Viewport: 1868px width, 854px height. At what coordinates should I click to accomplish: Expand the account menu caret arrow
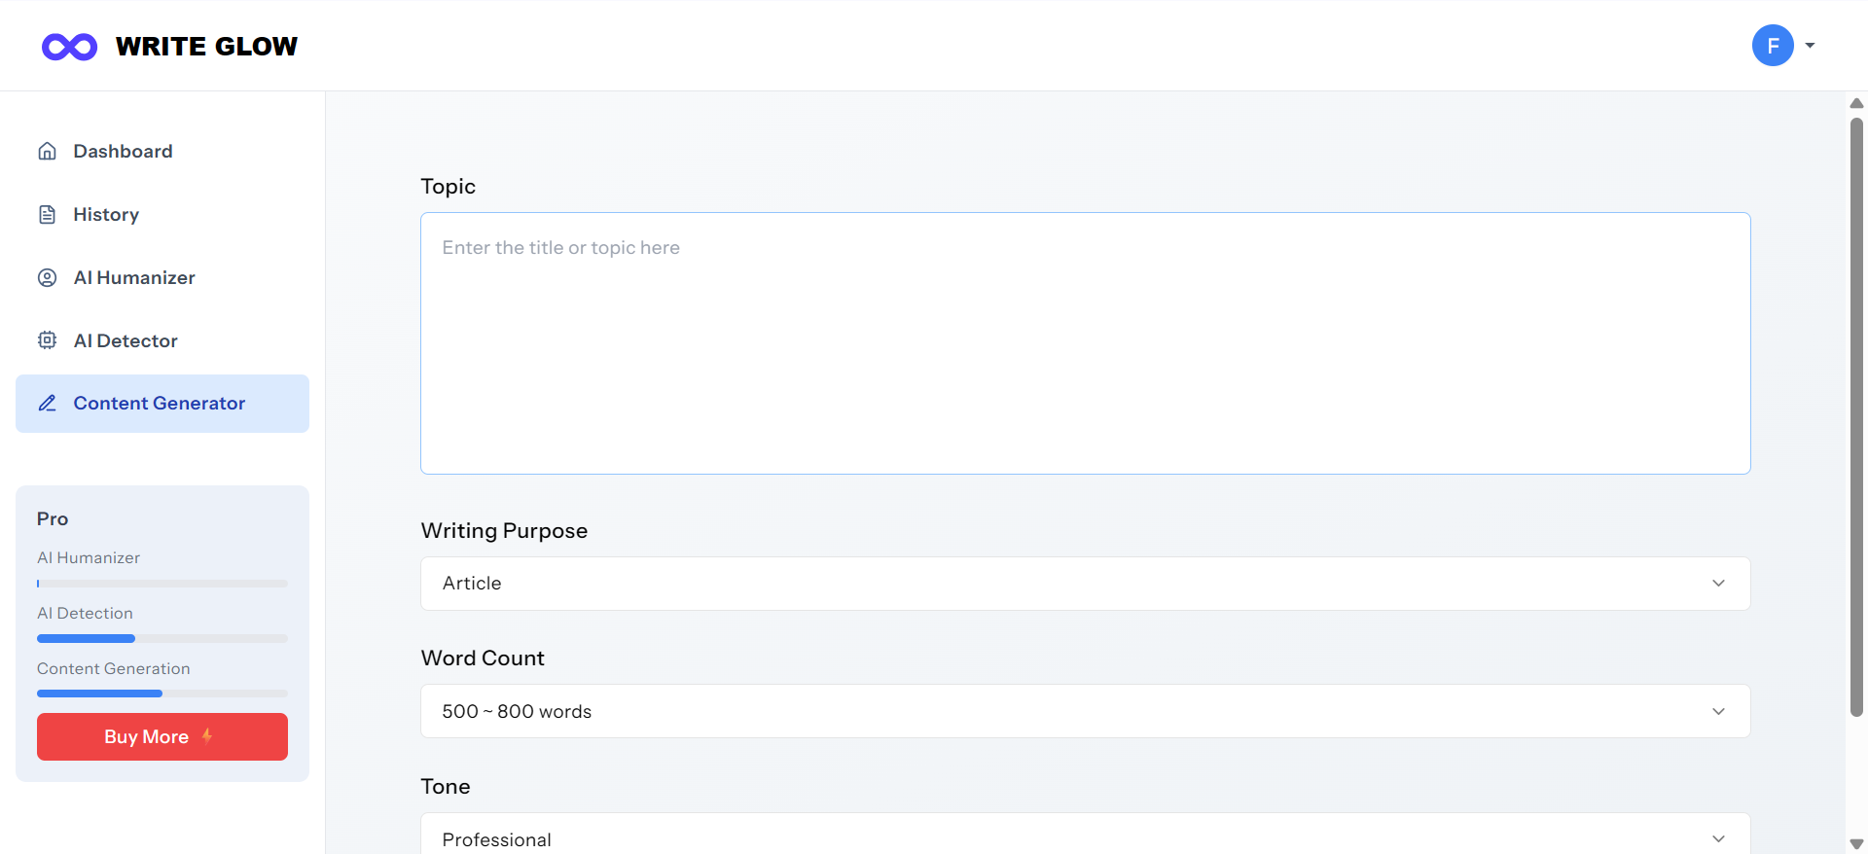coord(1811,46)
